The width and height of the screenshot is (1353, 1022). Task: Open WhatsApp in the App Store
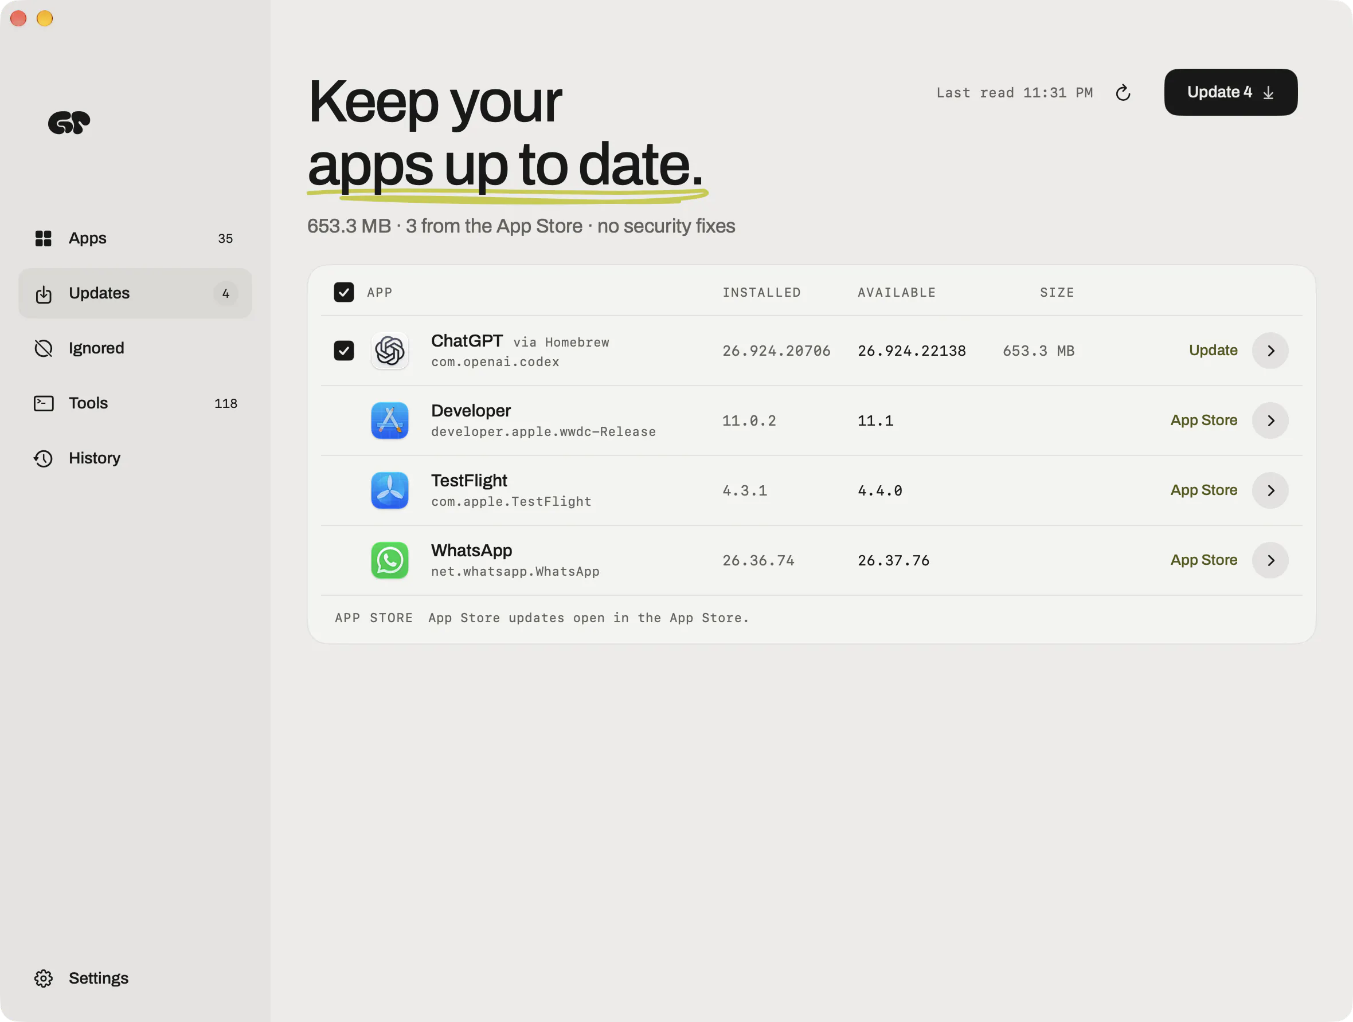tap(1204, 560)
